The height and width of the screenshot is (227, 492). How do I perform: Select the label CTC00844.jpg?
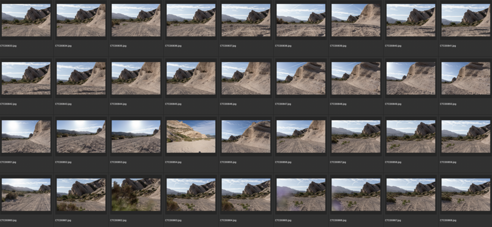pyautogui.click(x=118, y=104)
